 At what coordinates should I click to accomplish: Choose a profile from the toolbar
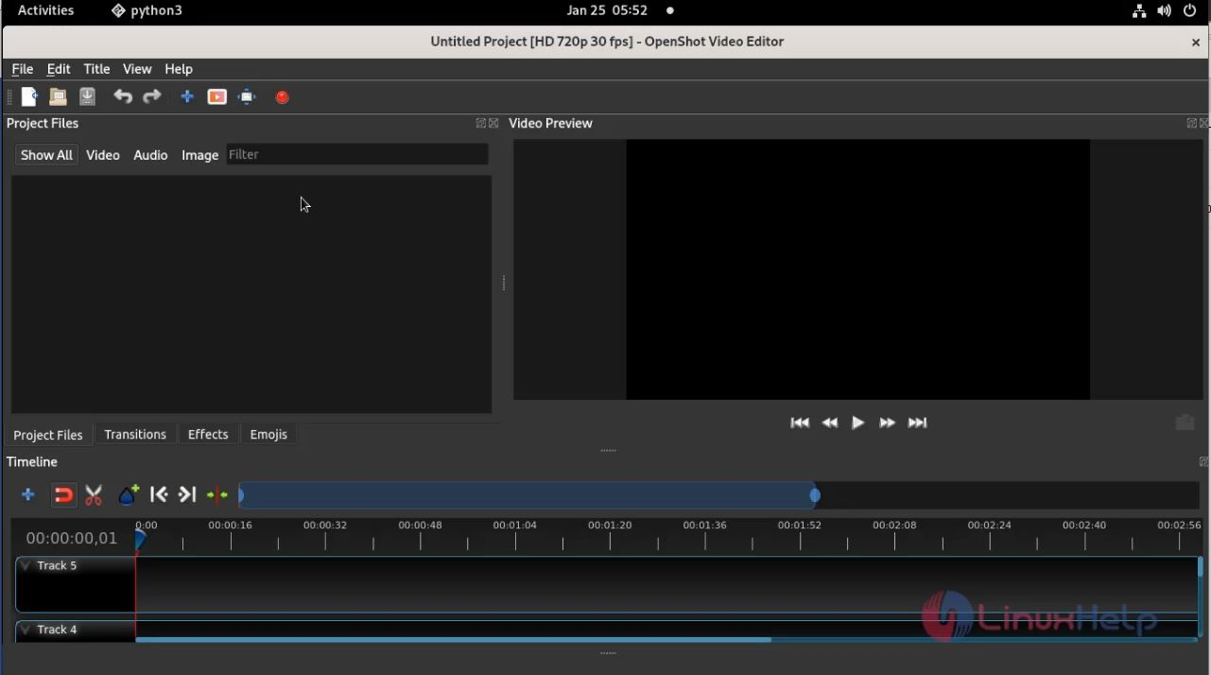click(x=217, y=96)
